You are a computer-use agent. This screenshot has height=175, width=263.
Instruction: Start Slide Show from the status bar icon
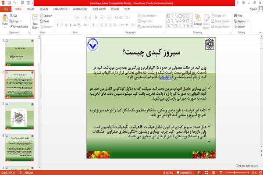(x=221, y=173)
